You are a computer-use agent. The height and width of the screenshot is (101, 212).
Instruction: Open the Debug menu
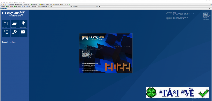click(20, 3)
